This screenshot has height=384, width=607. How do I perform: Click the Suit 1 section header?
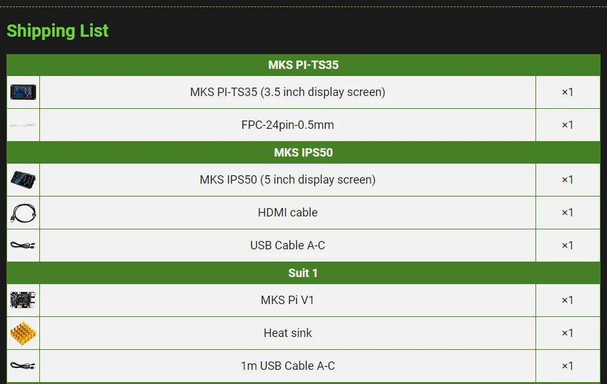tap(303, 273)
